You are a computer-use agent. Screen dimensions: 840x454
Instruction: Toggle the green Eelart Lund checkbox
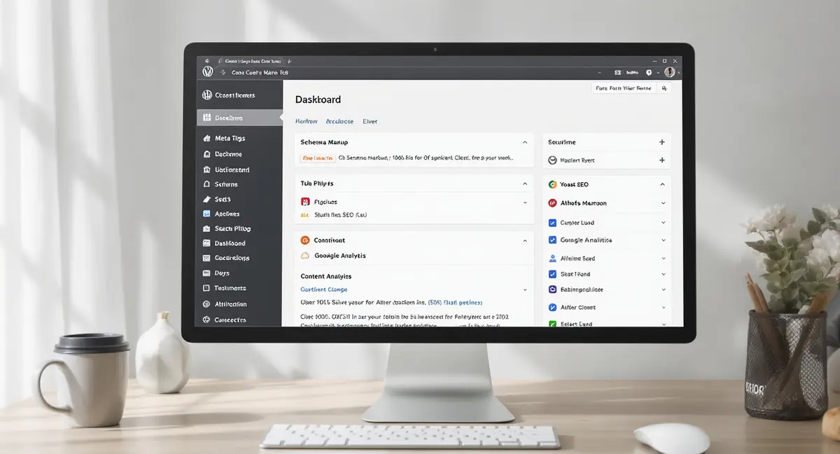(552, 324)
